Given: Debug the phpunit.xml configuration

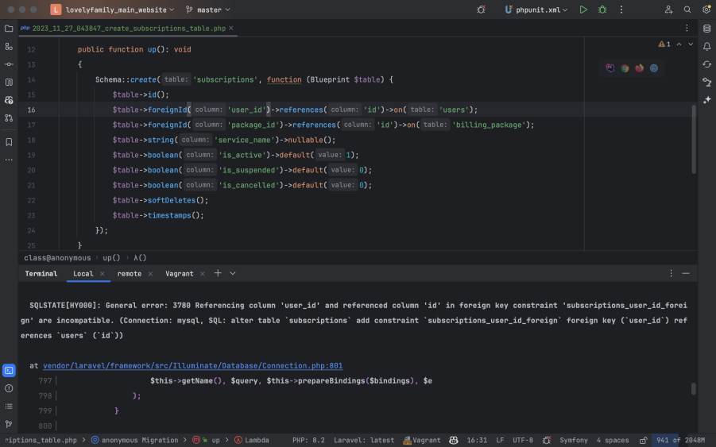Looking at the screenshot, I should (x=602, y=10).
